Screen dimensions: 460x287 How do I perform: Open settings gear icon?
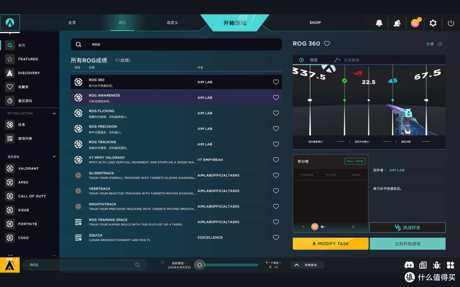pyautogui.click(x=433, y=23)
